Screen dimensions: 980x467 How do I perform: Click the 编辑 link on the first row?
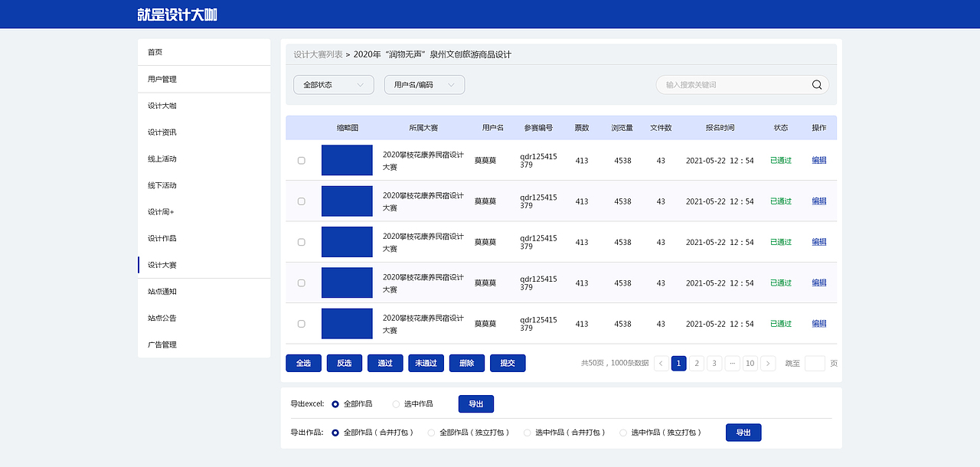click(x=818, y=160)
